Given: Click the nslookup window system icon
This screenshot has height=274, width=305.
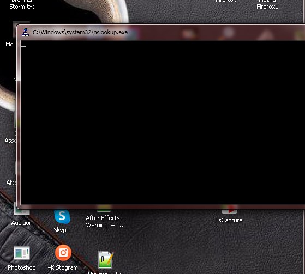Looking at the screenshot, I should click(25, 33).
